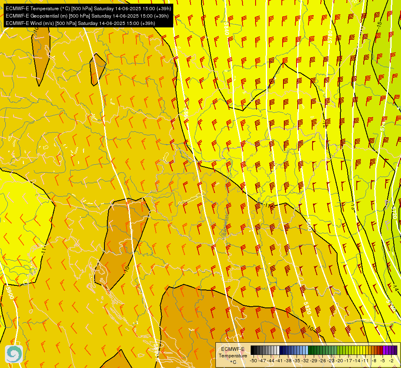This screenshot has width=401, height=368.
Task: Click the 5780 geopotential contour label
Action: tap(330, 36)
